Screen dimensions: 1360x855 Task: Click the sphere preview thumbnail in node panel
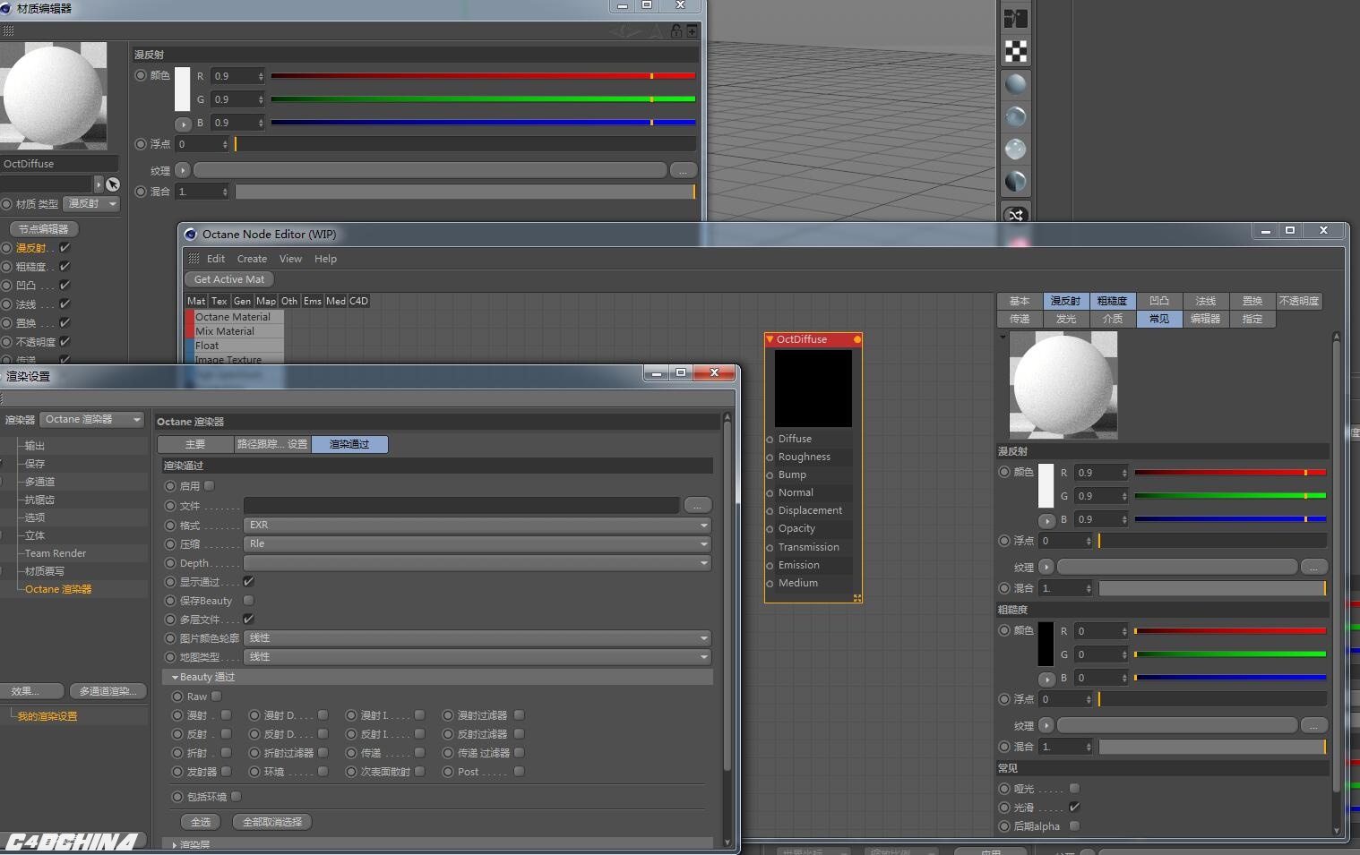[1063, 385]
